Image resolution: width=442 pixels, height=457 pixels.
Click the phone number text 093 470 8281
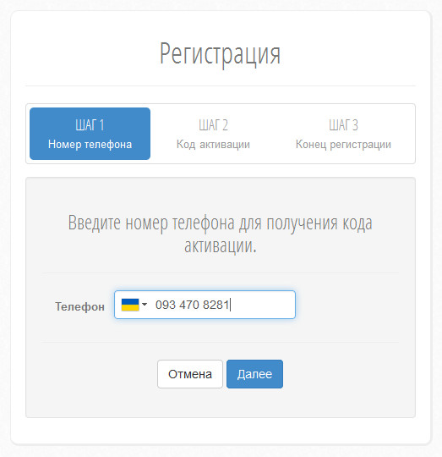[193, 305]
